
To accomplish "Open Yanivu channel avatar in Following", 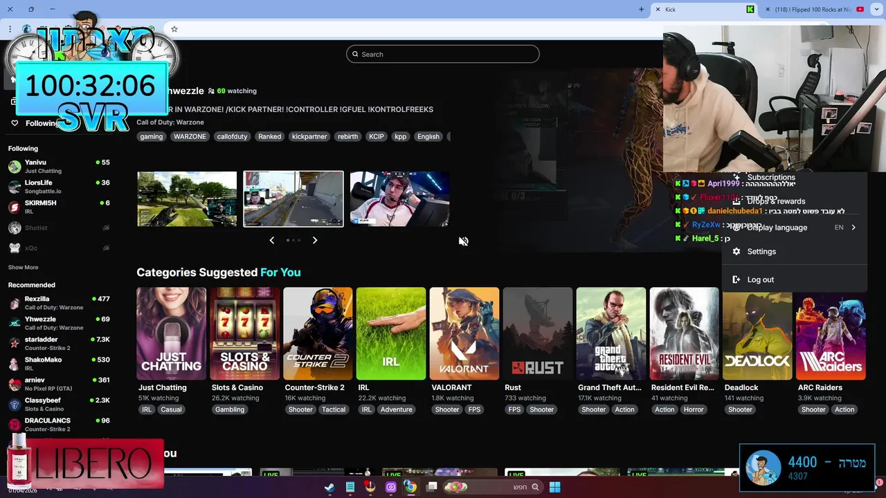I will (15, 167).
